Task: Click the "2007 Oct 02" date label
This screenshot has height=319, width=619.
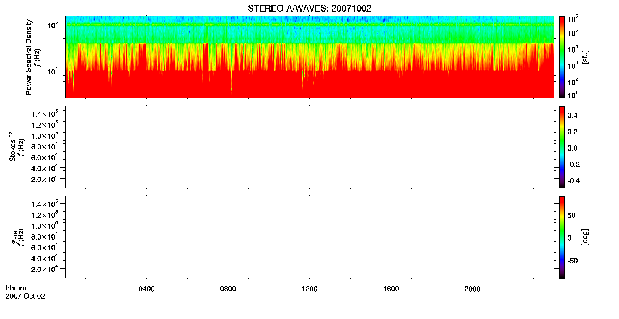Action: click(25, 296)
